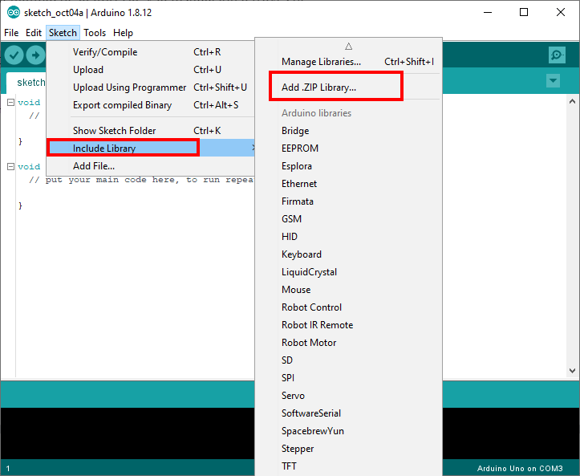The image size is (580, 476).
Task: Include the Robot Motor library
Action: tap(348, 343)
